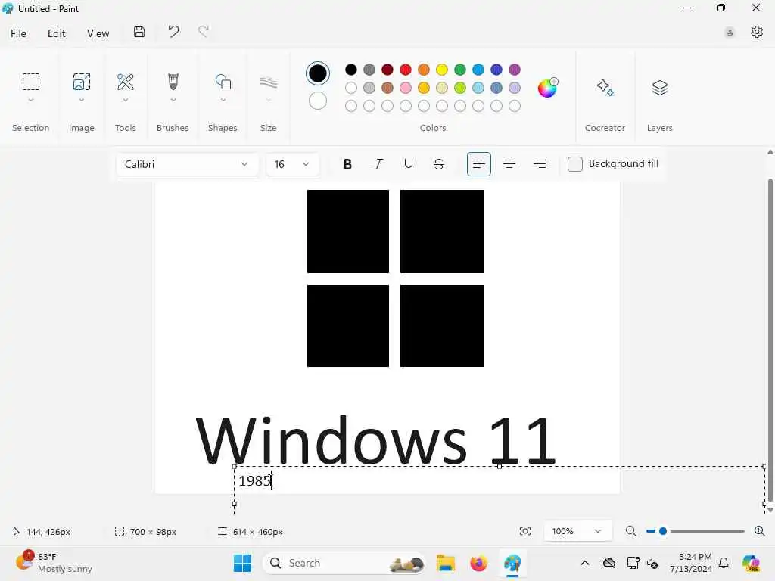Pick the orange color swatch
The width and height of the screenshot is (775, 581).
(424, 70)
